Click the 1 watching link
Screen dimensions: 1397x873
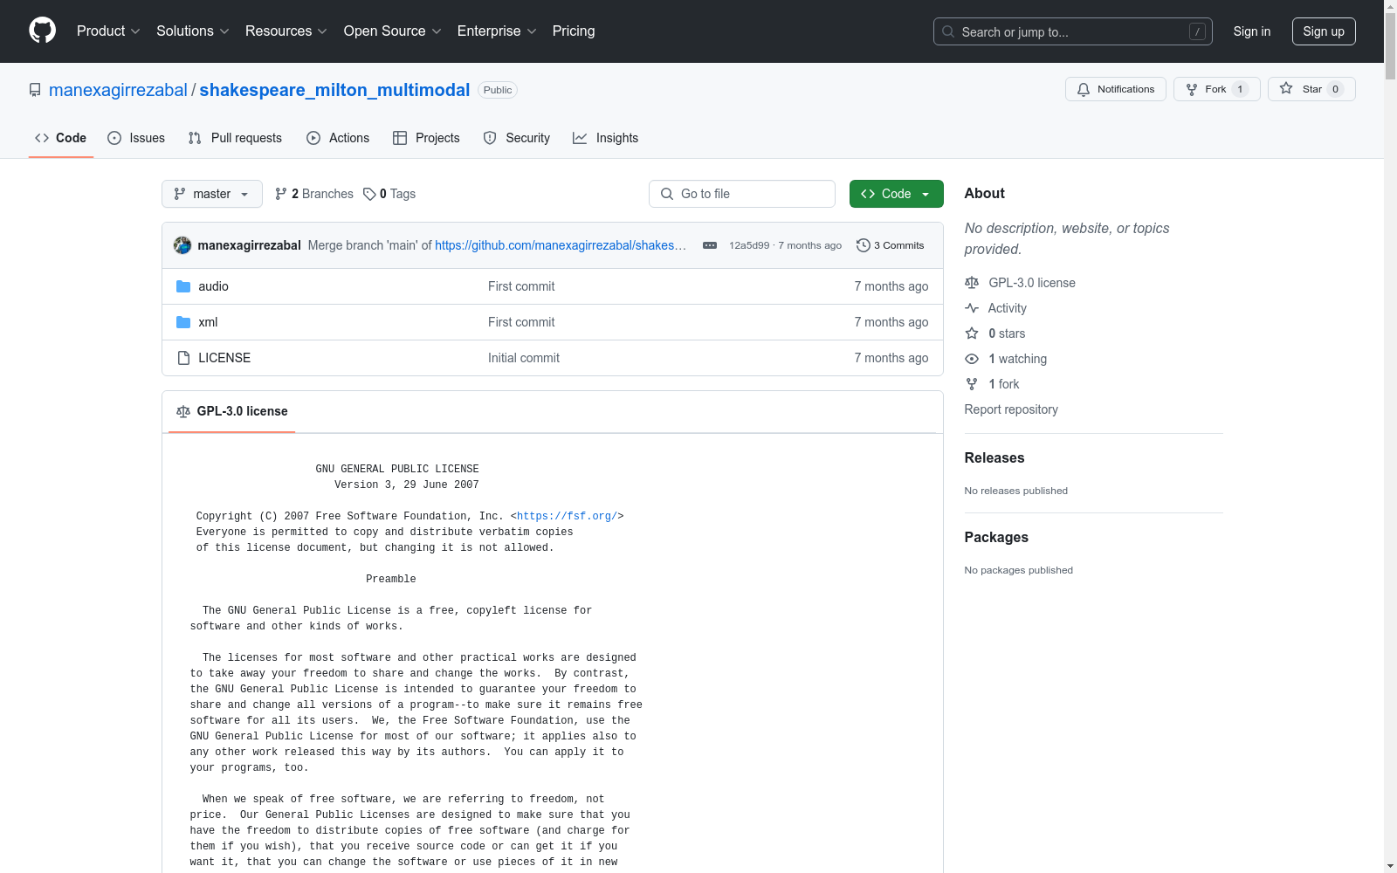[1017, 359]
